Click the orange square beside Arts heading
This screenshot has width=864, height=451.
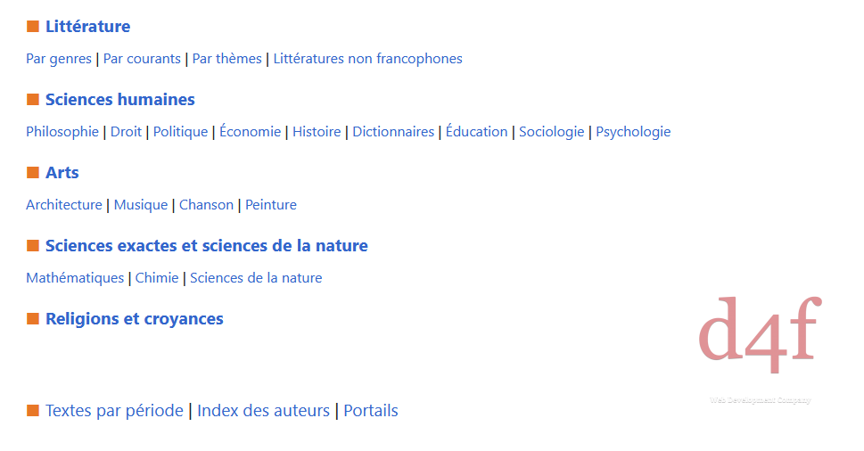tap(33, 173)
